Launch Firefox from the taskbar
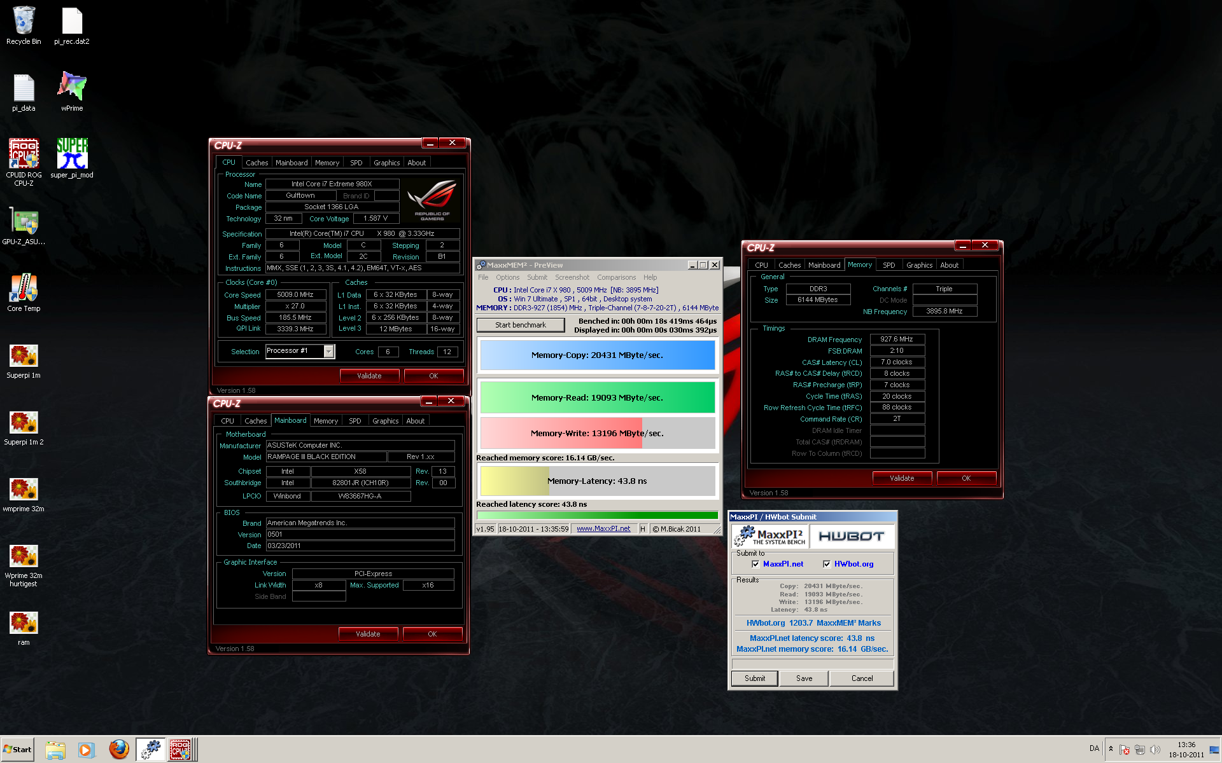 click(x=118, y=750)
